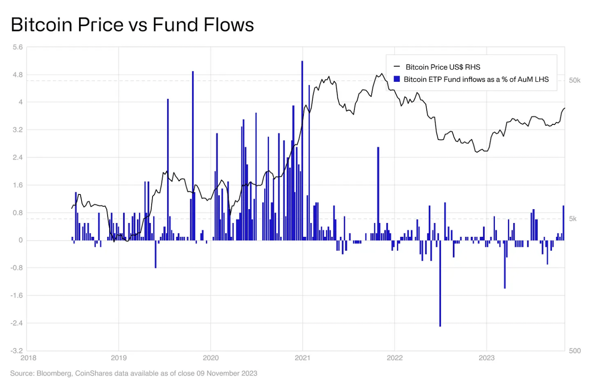Click the Bloomberg, CoinShares source text
Image resolution: width=599 pixels, height=389 pixels.
[134, 373]
